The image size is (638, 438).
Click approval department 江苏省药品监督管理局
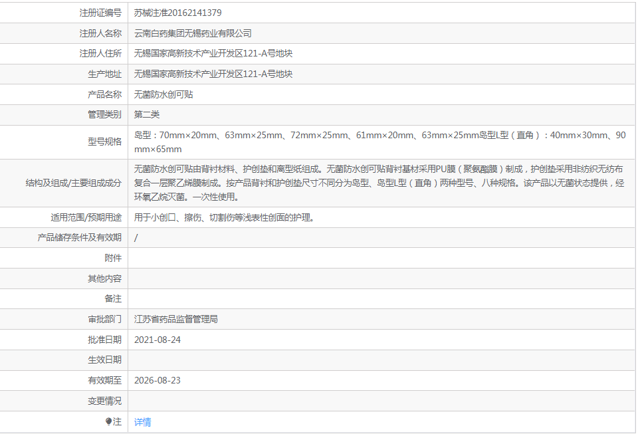(175, 319)
